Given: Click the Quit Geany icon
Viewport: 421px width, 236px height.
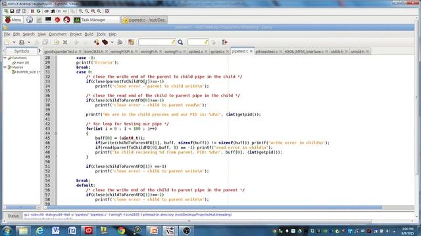Looking at the screenshot, I should point(225,42).
